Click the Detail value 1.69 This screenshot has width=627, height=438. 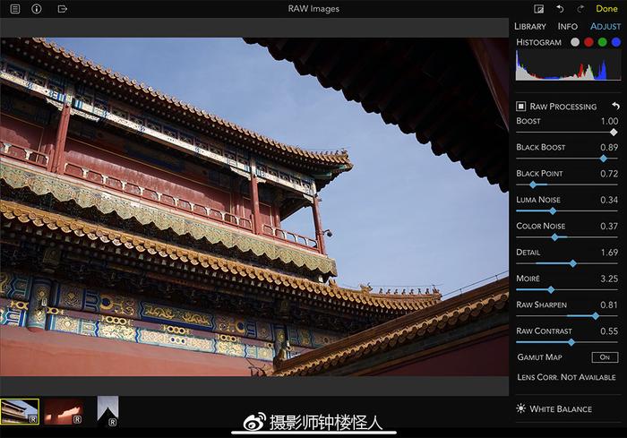tap(609, 253)
